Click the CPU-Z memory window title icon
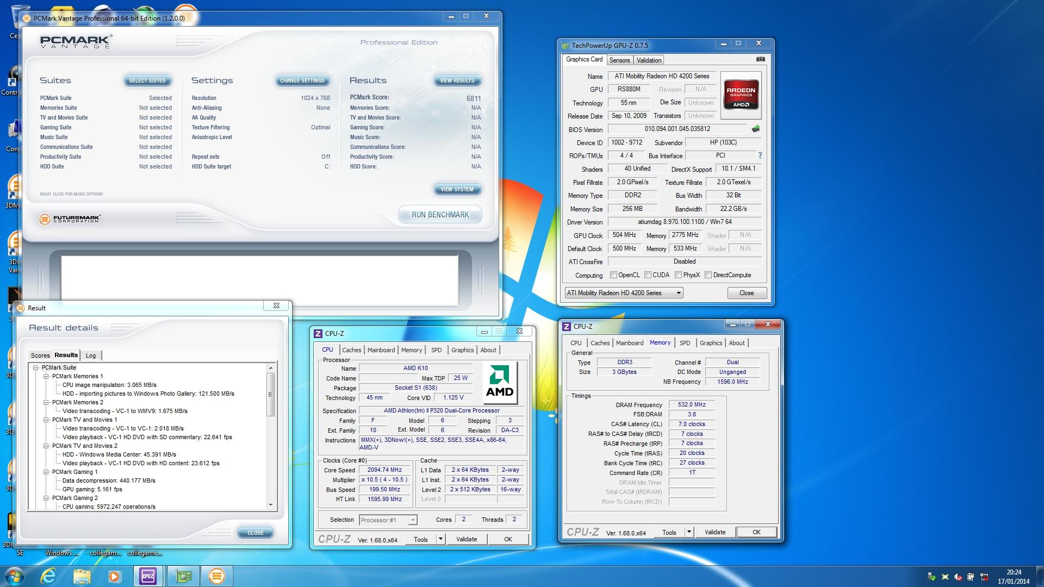Image resolution: width=1044 pixels, height=587 pixels. point(567,327)
